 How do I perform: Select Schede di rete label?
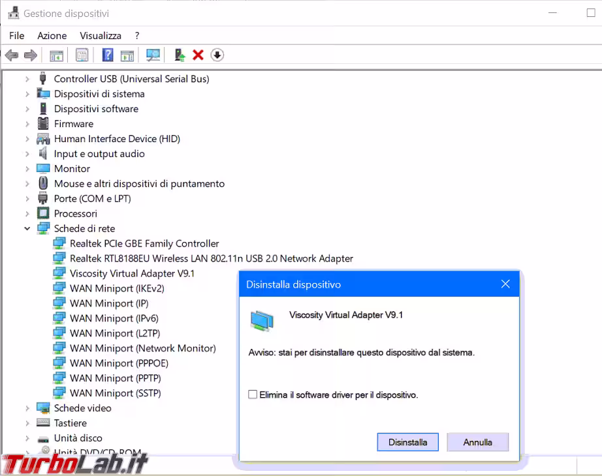84,229
